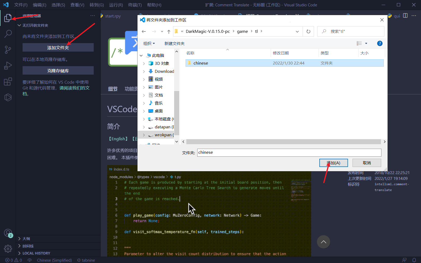
Task: Click the 搜索"tl" search box
Action: tap(351, 31)
